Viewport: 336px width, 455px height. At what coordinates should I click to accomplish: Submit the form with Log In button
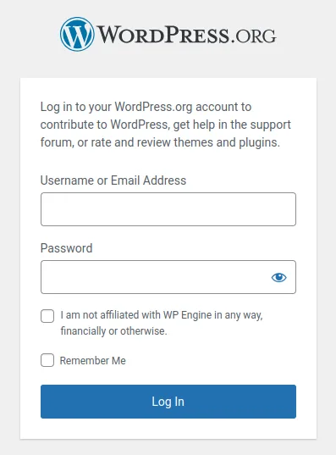point(168,402)
